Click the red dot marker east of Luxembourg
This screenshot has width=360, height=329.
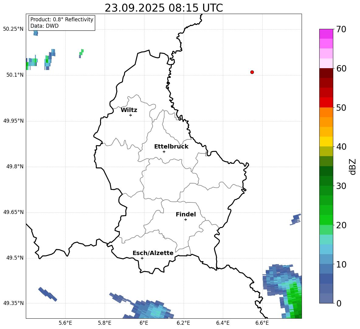pos(252,72)
